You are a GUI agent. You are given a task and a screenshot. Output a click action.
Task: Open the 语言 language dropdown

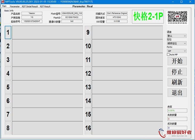(x=177, y=36)
